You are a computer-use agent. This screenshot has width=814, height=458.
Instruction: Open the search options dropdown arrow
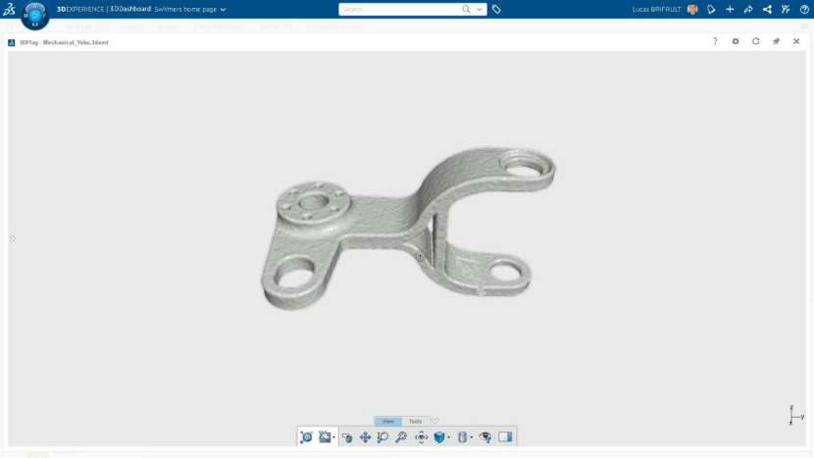click(x=480, y=10)
